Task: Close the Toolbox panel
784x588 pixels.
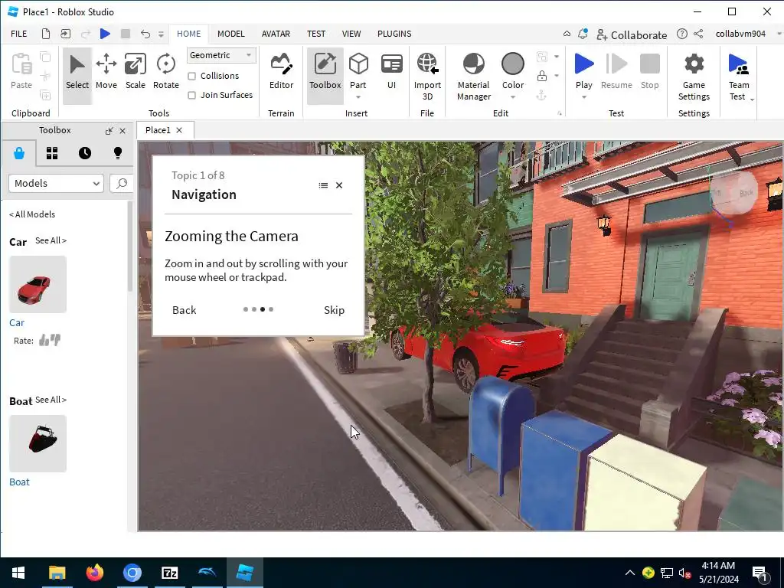Action: (x=122, y=130)
